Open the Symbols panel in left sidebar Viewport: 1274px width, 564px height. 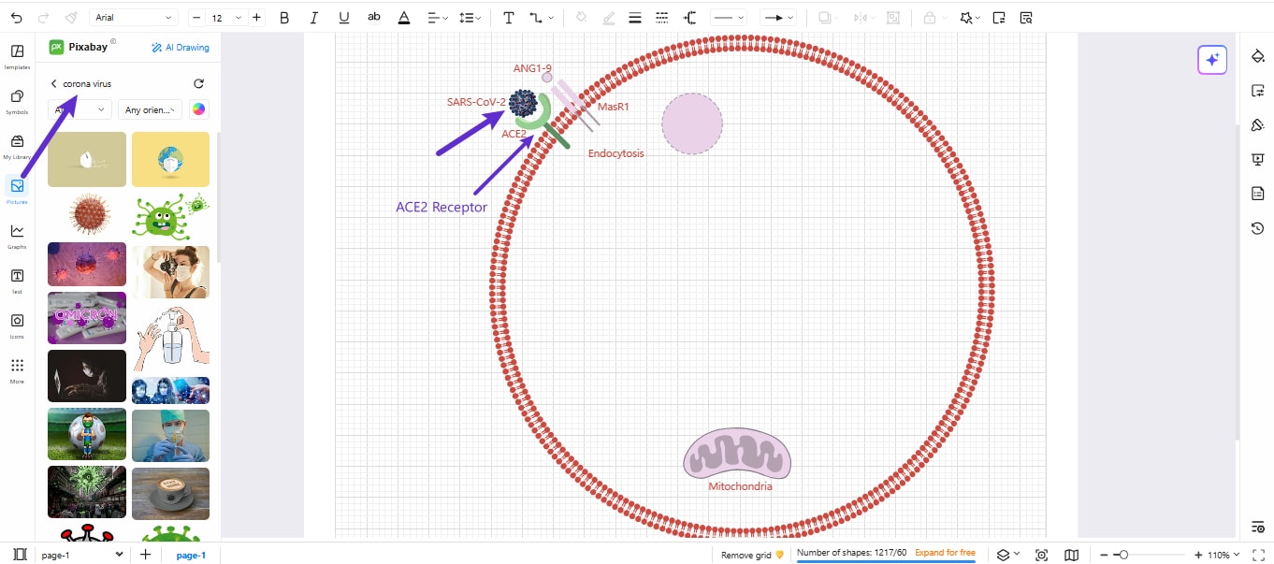click(17, 98)
